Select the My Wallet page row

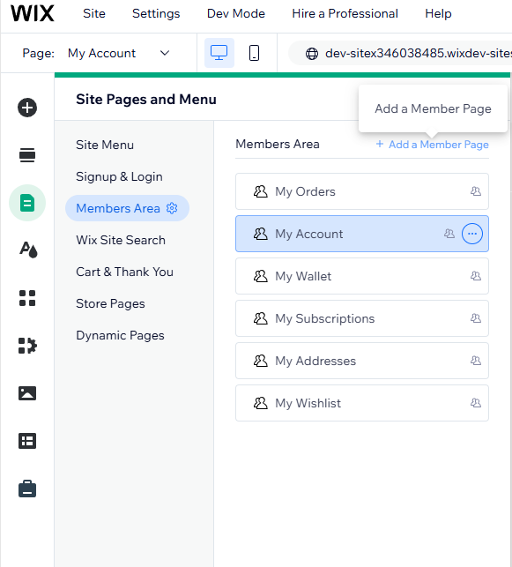point(362,276)
